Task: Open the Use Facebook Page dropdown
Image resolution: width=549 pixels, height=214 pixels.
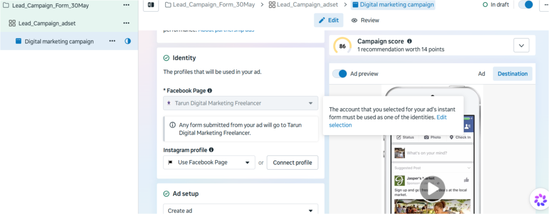Action: tap(209, 162)
